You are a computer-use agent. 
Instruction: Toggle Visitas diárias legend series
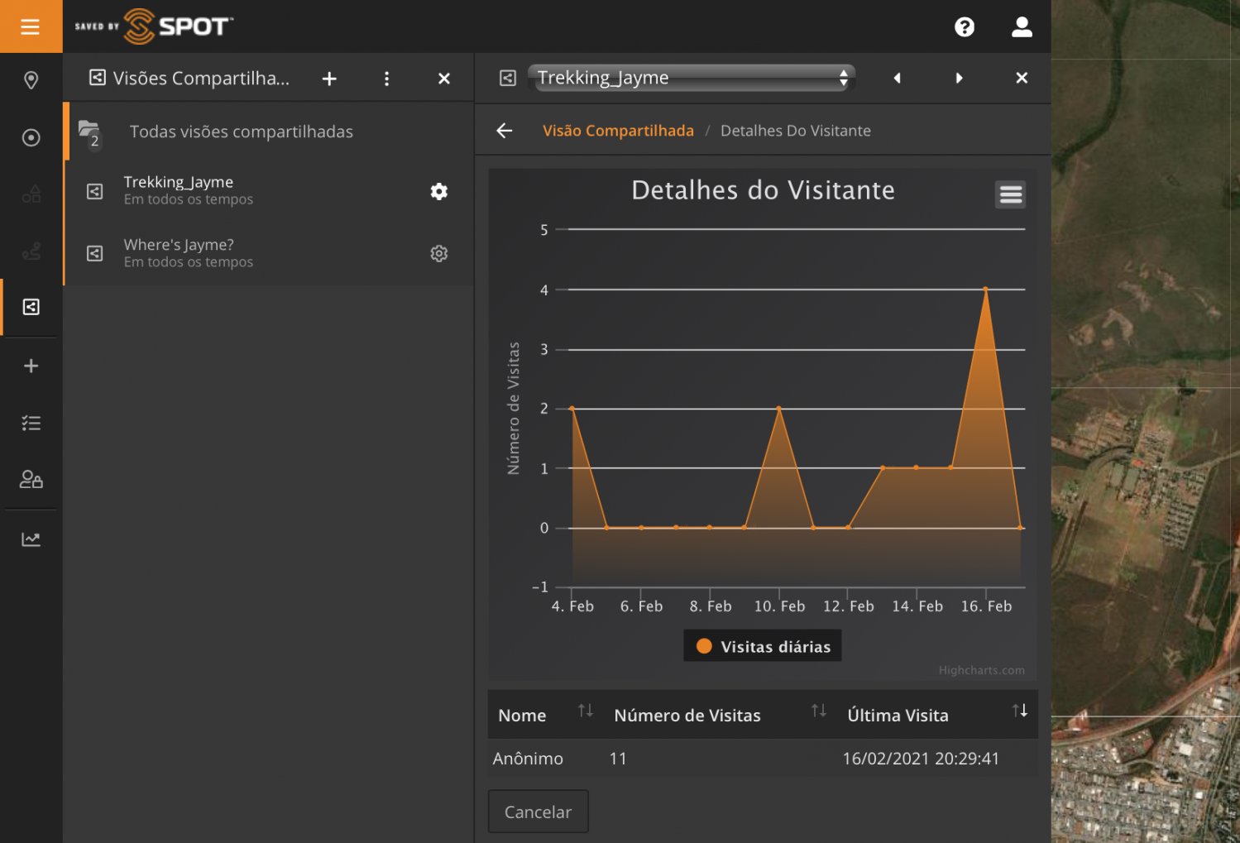[x=763, y=646]
